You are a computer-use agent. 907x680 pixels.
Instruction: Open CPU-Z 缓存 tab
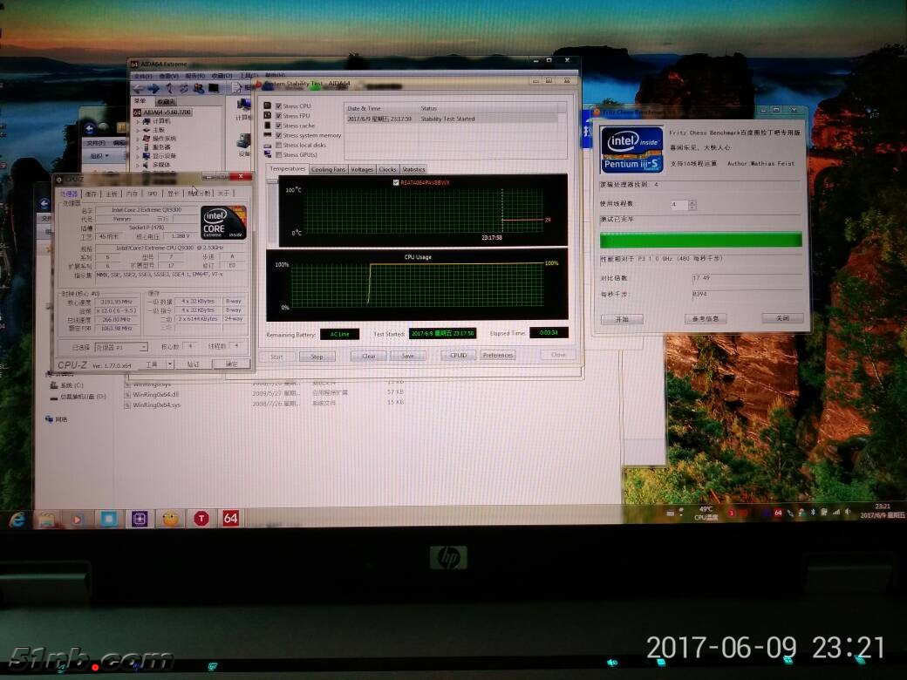point(91,194)
